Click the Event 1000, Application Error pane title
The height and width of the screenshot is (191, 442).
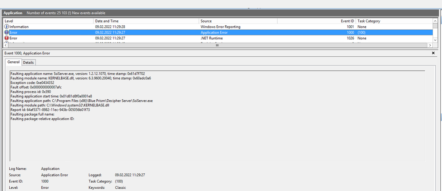pos(27,53)
